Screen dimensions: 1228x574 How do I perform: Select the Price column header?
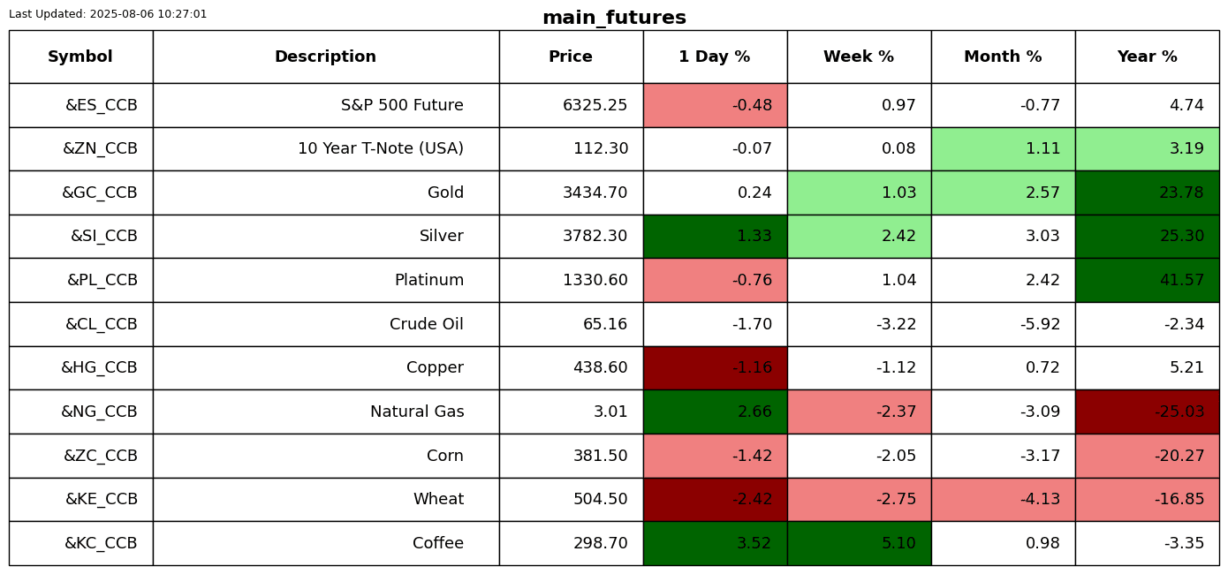tap(571, 57)
